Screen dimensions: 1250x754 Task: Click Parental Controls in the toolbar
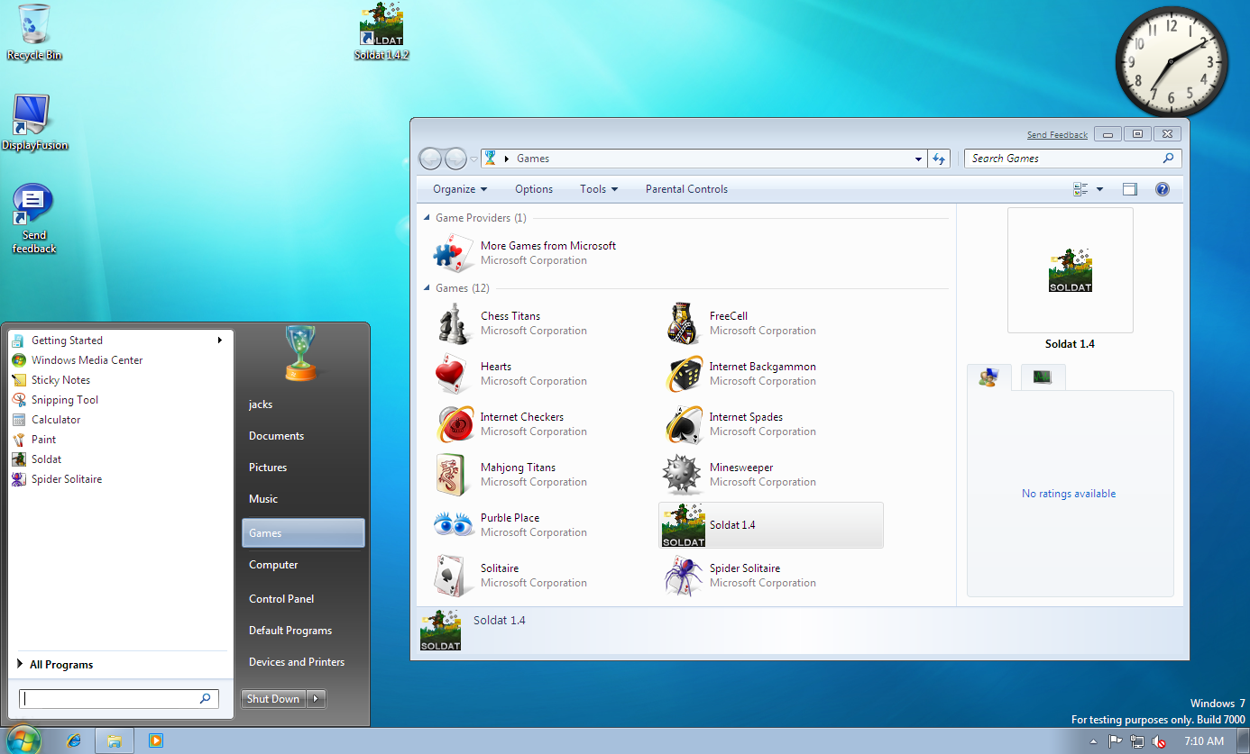click(686, 189)
